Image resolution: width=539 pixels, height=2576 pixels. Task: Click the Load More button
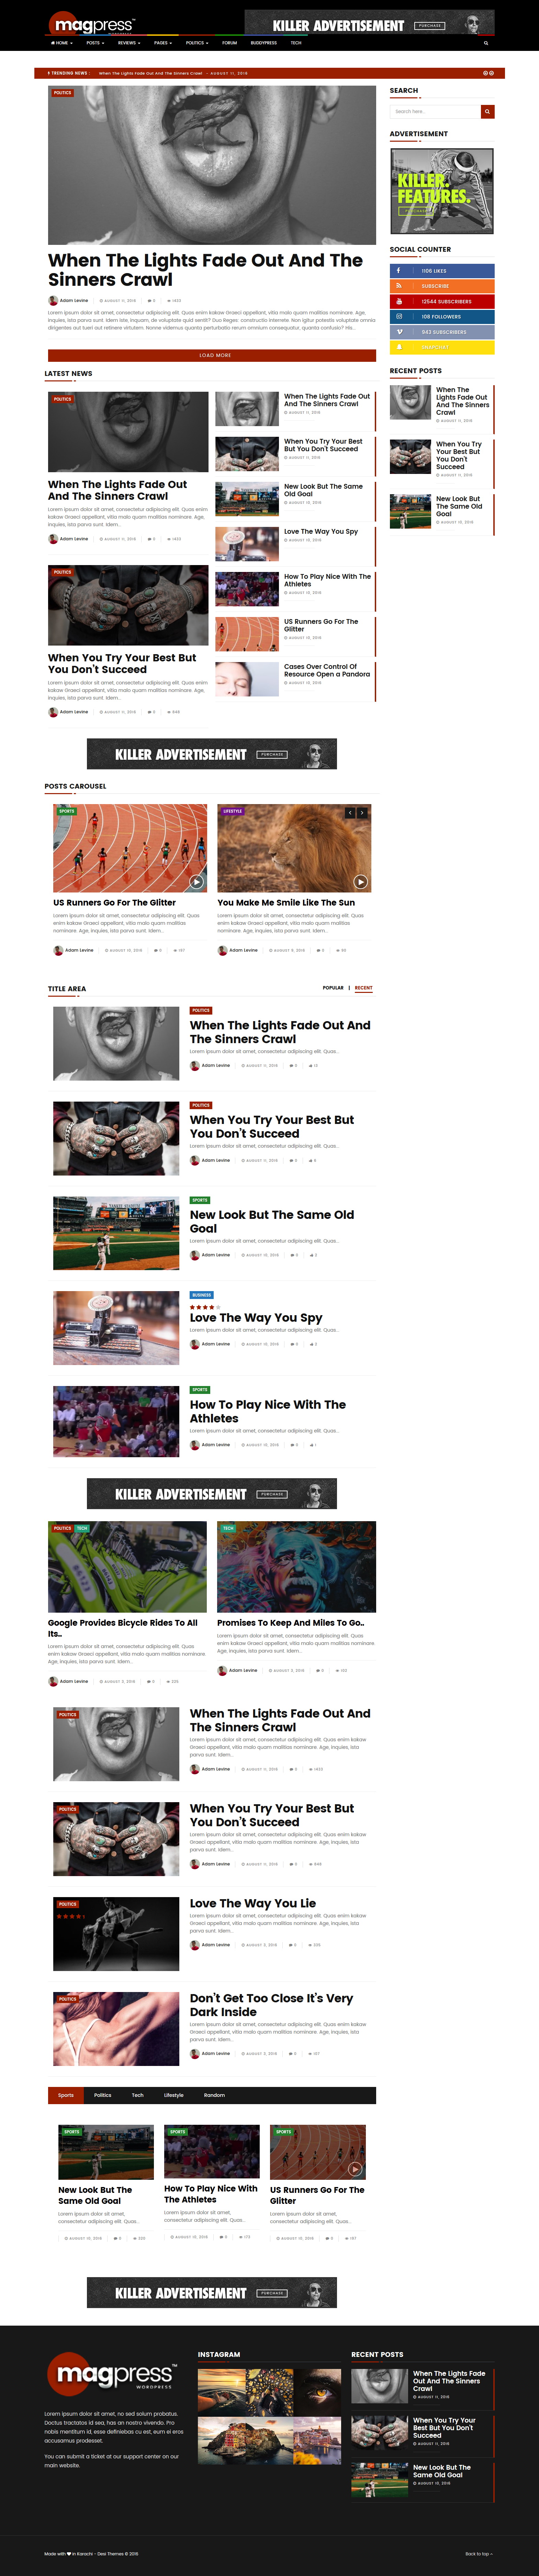point(212,355)
